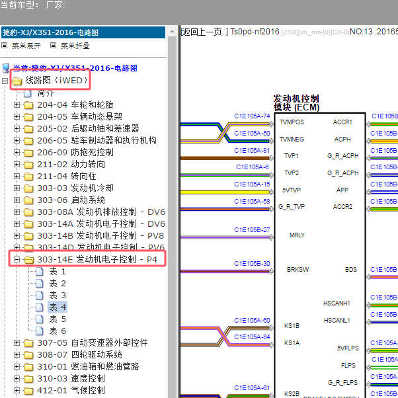Viewport: 398px width, 398px height.
Task: Click the page icon beside 表 1
Action: click(40, 272)
